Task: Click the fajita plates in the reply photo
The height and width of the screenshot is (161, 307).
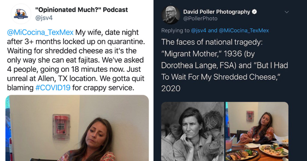Action: 257,152
